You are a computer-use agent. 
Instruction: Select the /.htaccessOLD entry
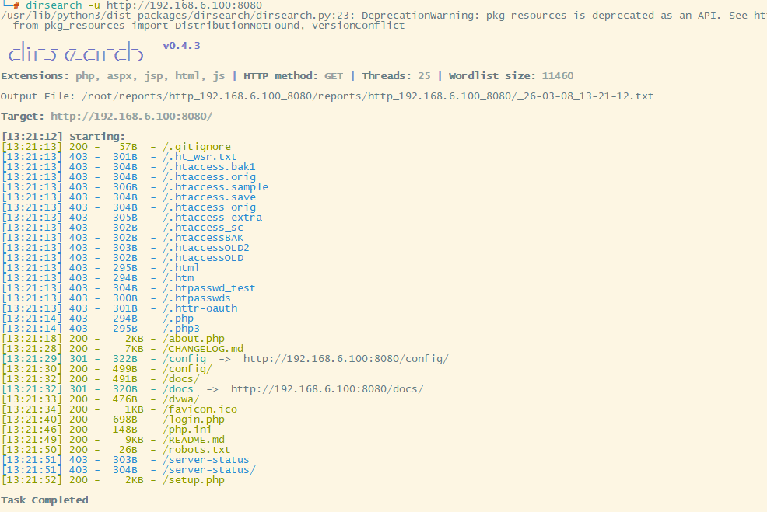(x=203, y=257)
